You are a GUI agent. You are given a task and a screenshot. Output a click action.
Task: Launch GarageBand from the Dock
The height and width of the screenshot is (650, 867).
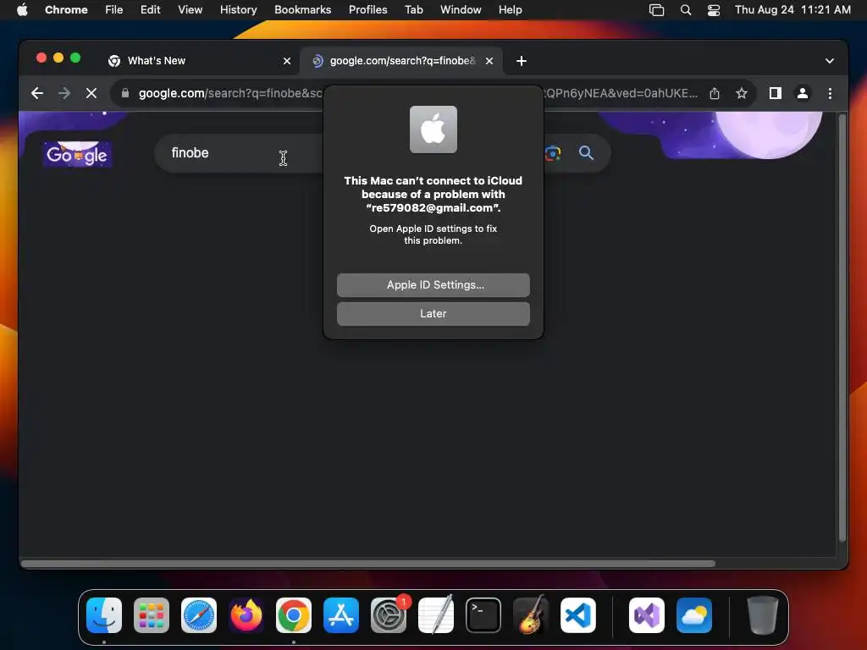(530, 615)
